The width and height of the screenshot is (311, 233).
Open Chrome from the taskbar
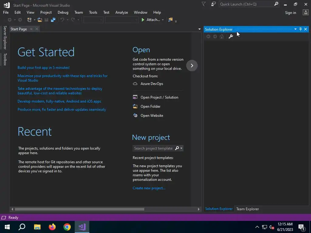(67, 227)
